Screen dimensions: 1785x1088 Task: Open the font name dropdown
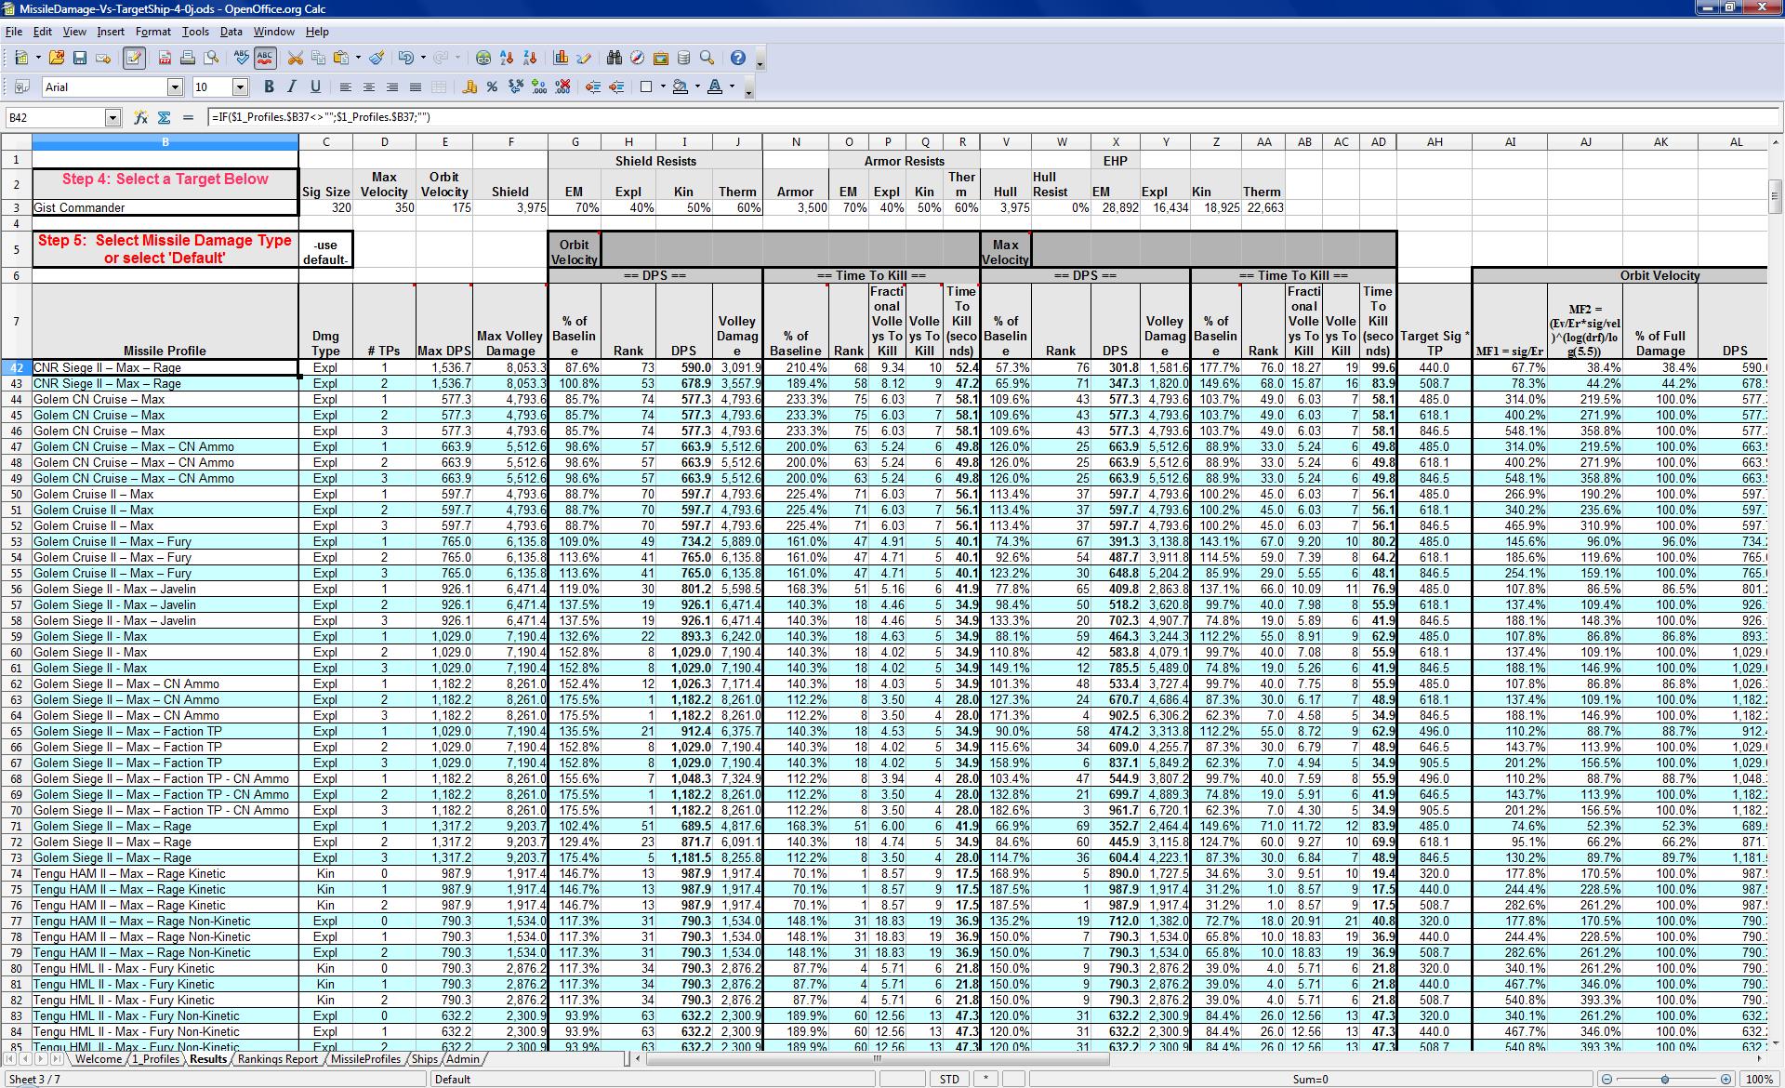tap(175, 86)
